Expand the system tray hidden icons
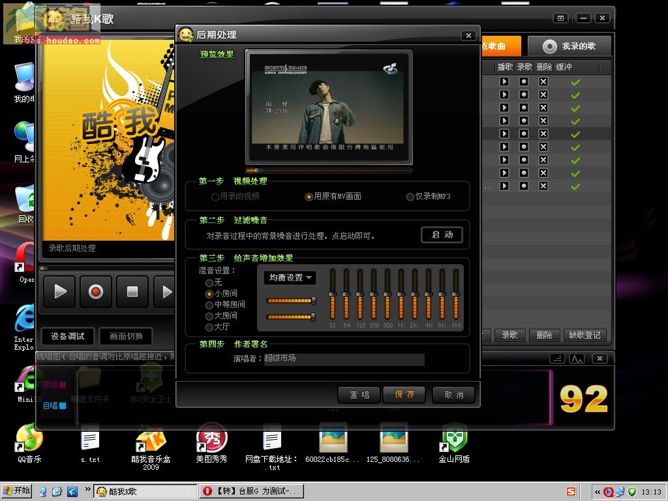The width and height of the screenshot is (668, 501). (598, 492)
